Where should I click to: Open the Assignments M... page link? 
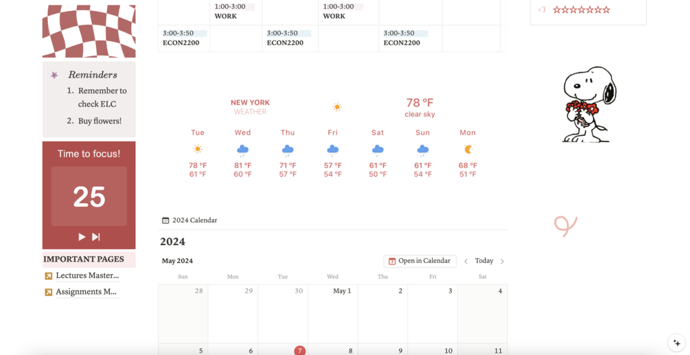tap(87, 291)
